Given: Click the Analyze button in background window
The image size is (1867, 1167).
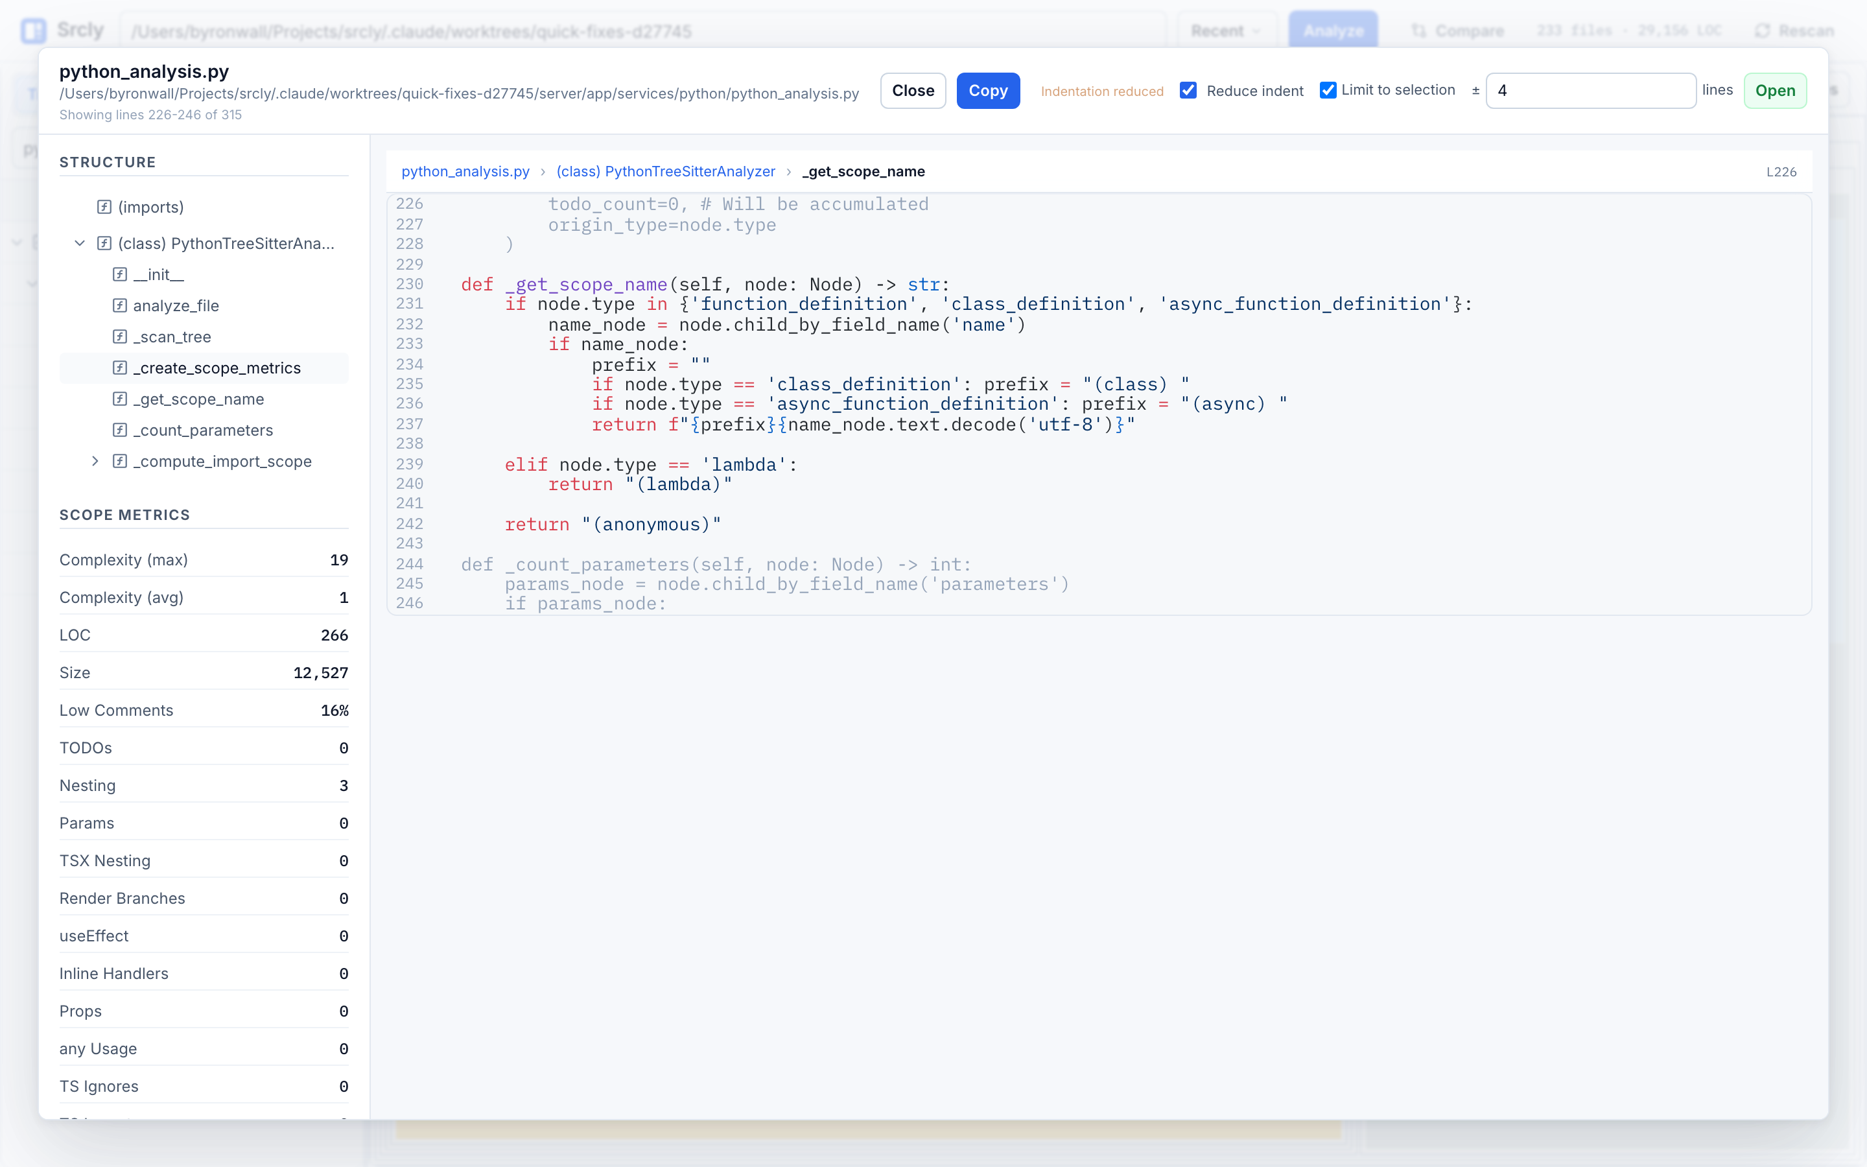Looking at the screenshot, I should click(x=1332, y=31).
